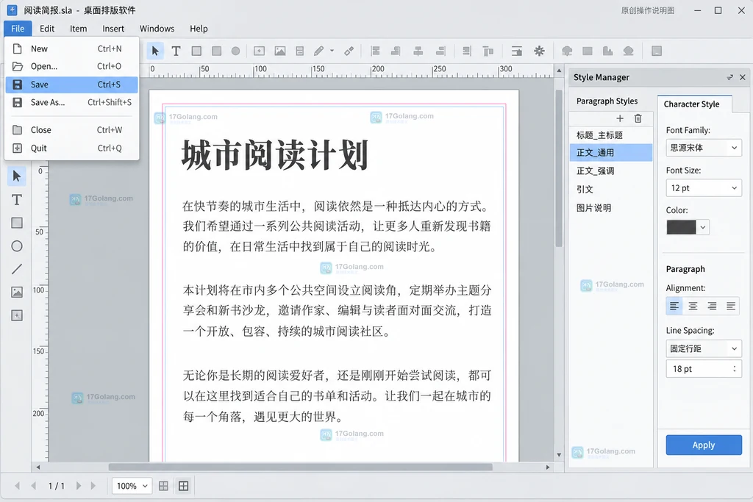Select the arrow tool in left tool palette
The image size is (753, 502).
tap(17, 176)
